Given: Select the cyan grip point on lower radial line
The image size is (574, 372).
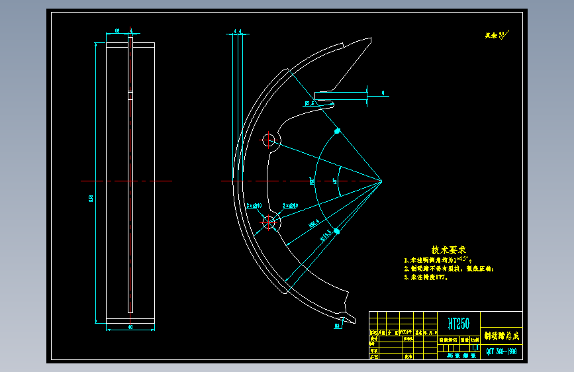Looking at the screenshot, I should pyautogui.click(x=337, y=231).
